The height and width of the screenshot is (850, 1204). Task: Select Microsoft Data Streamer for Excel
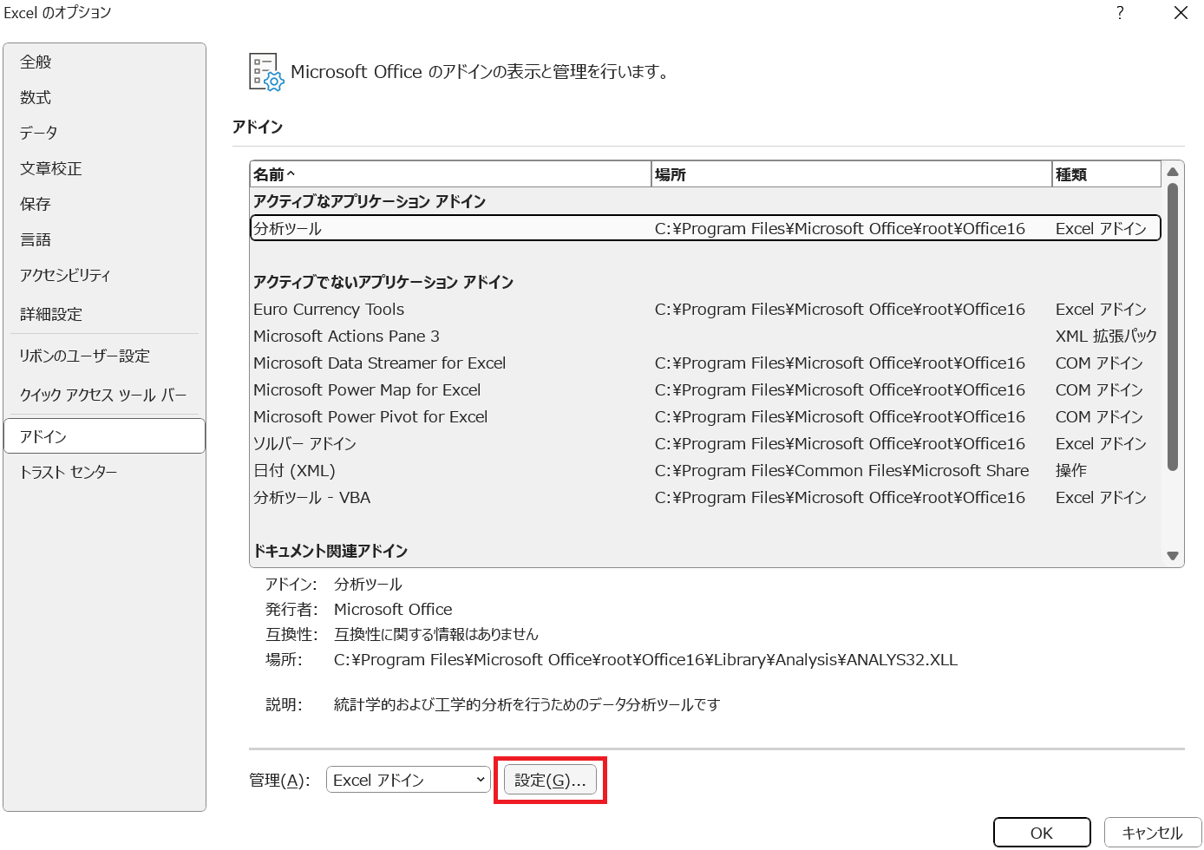pos(705,363)
